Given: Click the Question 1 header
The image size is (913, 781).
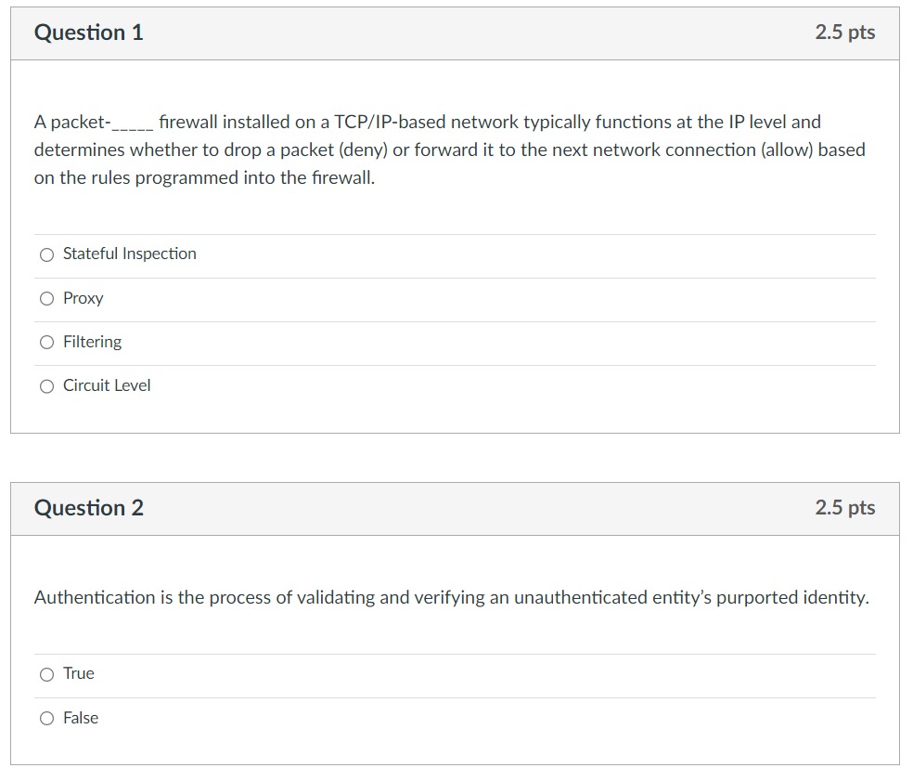Looking at the screenshot, I should [x=88, y=32].
